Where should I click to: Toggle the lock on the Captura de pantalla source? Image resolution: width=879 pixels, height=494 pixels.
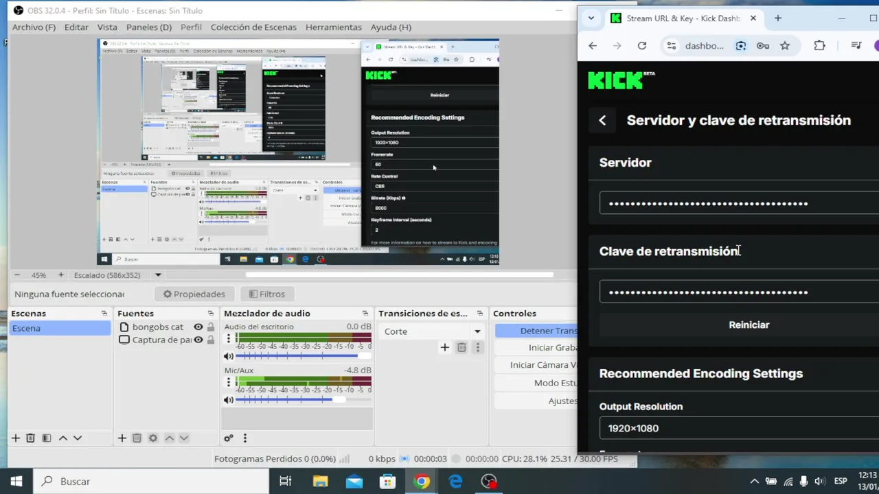(x=211, y=340)
